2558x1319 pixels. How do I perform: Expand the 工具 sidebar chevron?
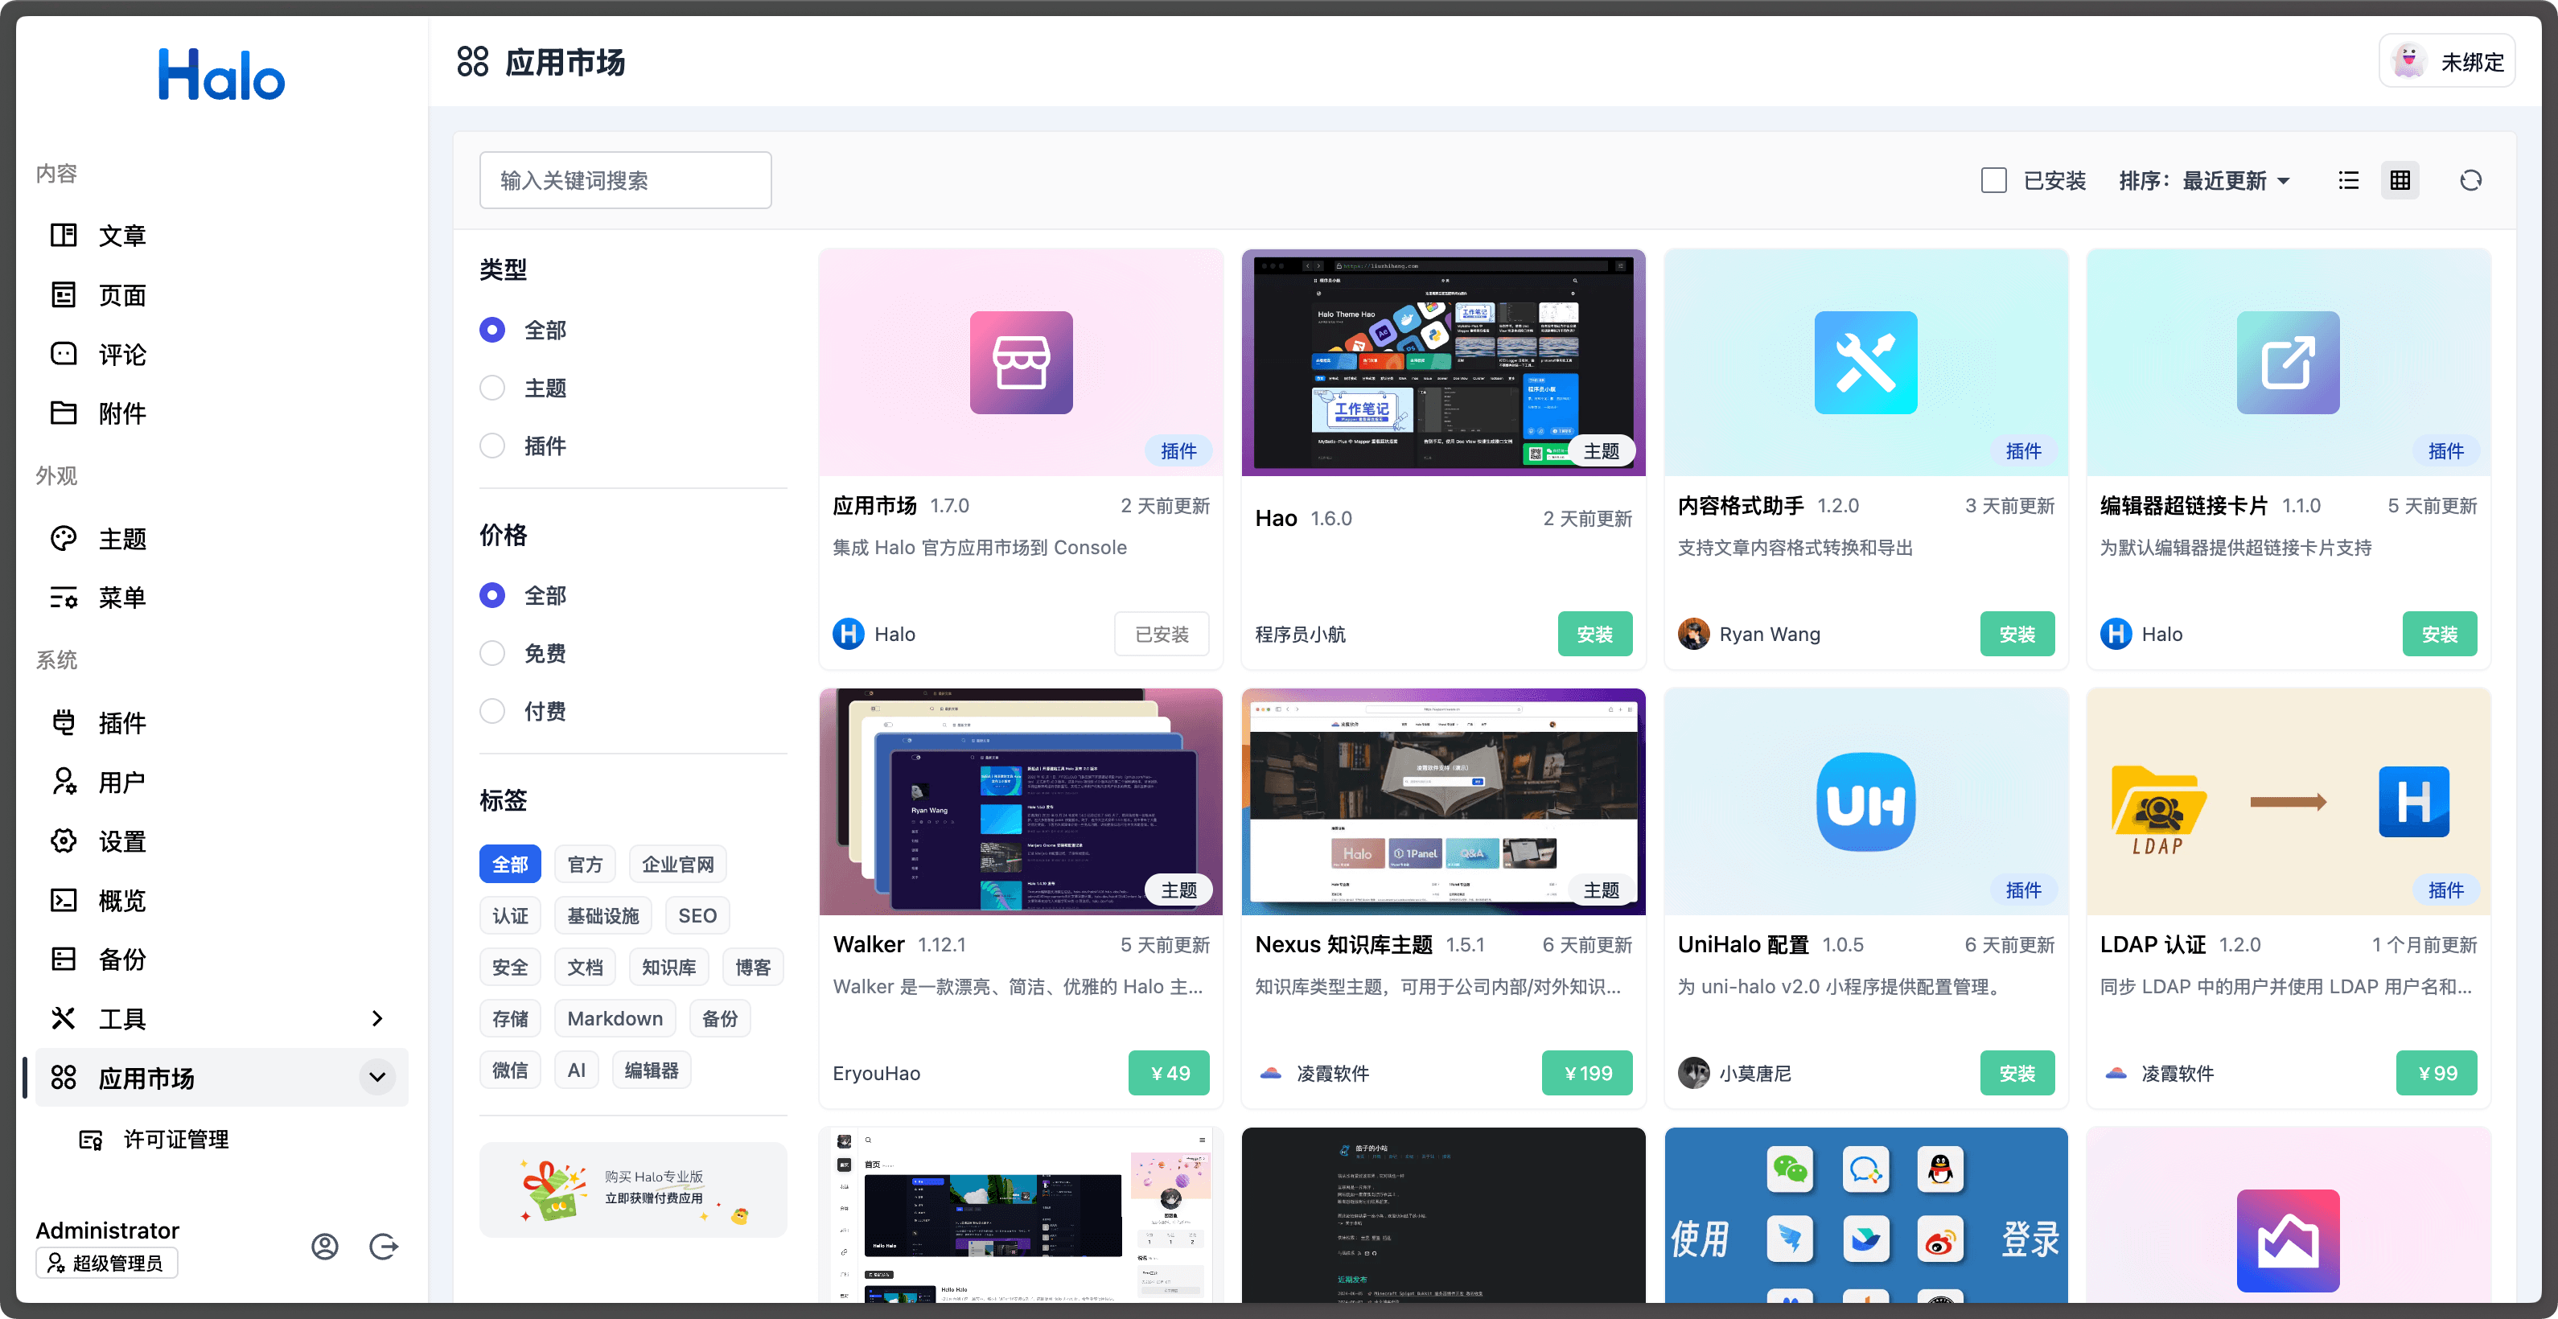[x=376, y=1018]
